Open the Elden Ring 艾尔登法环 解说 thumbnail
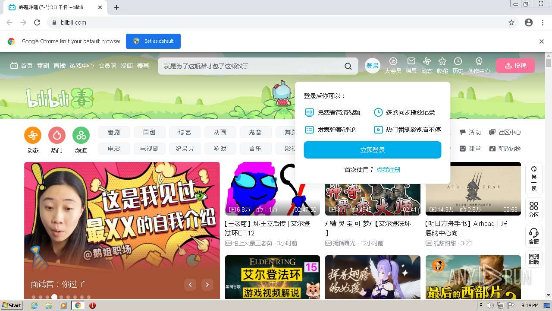 tap(273, 277)
